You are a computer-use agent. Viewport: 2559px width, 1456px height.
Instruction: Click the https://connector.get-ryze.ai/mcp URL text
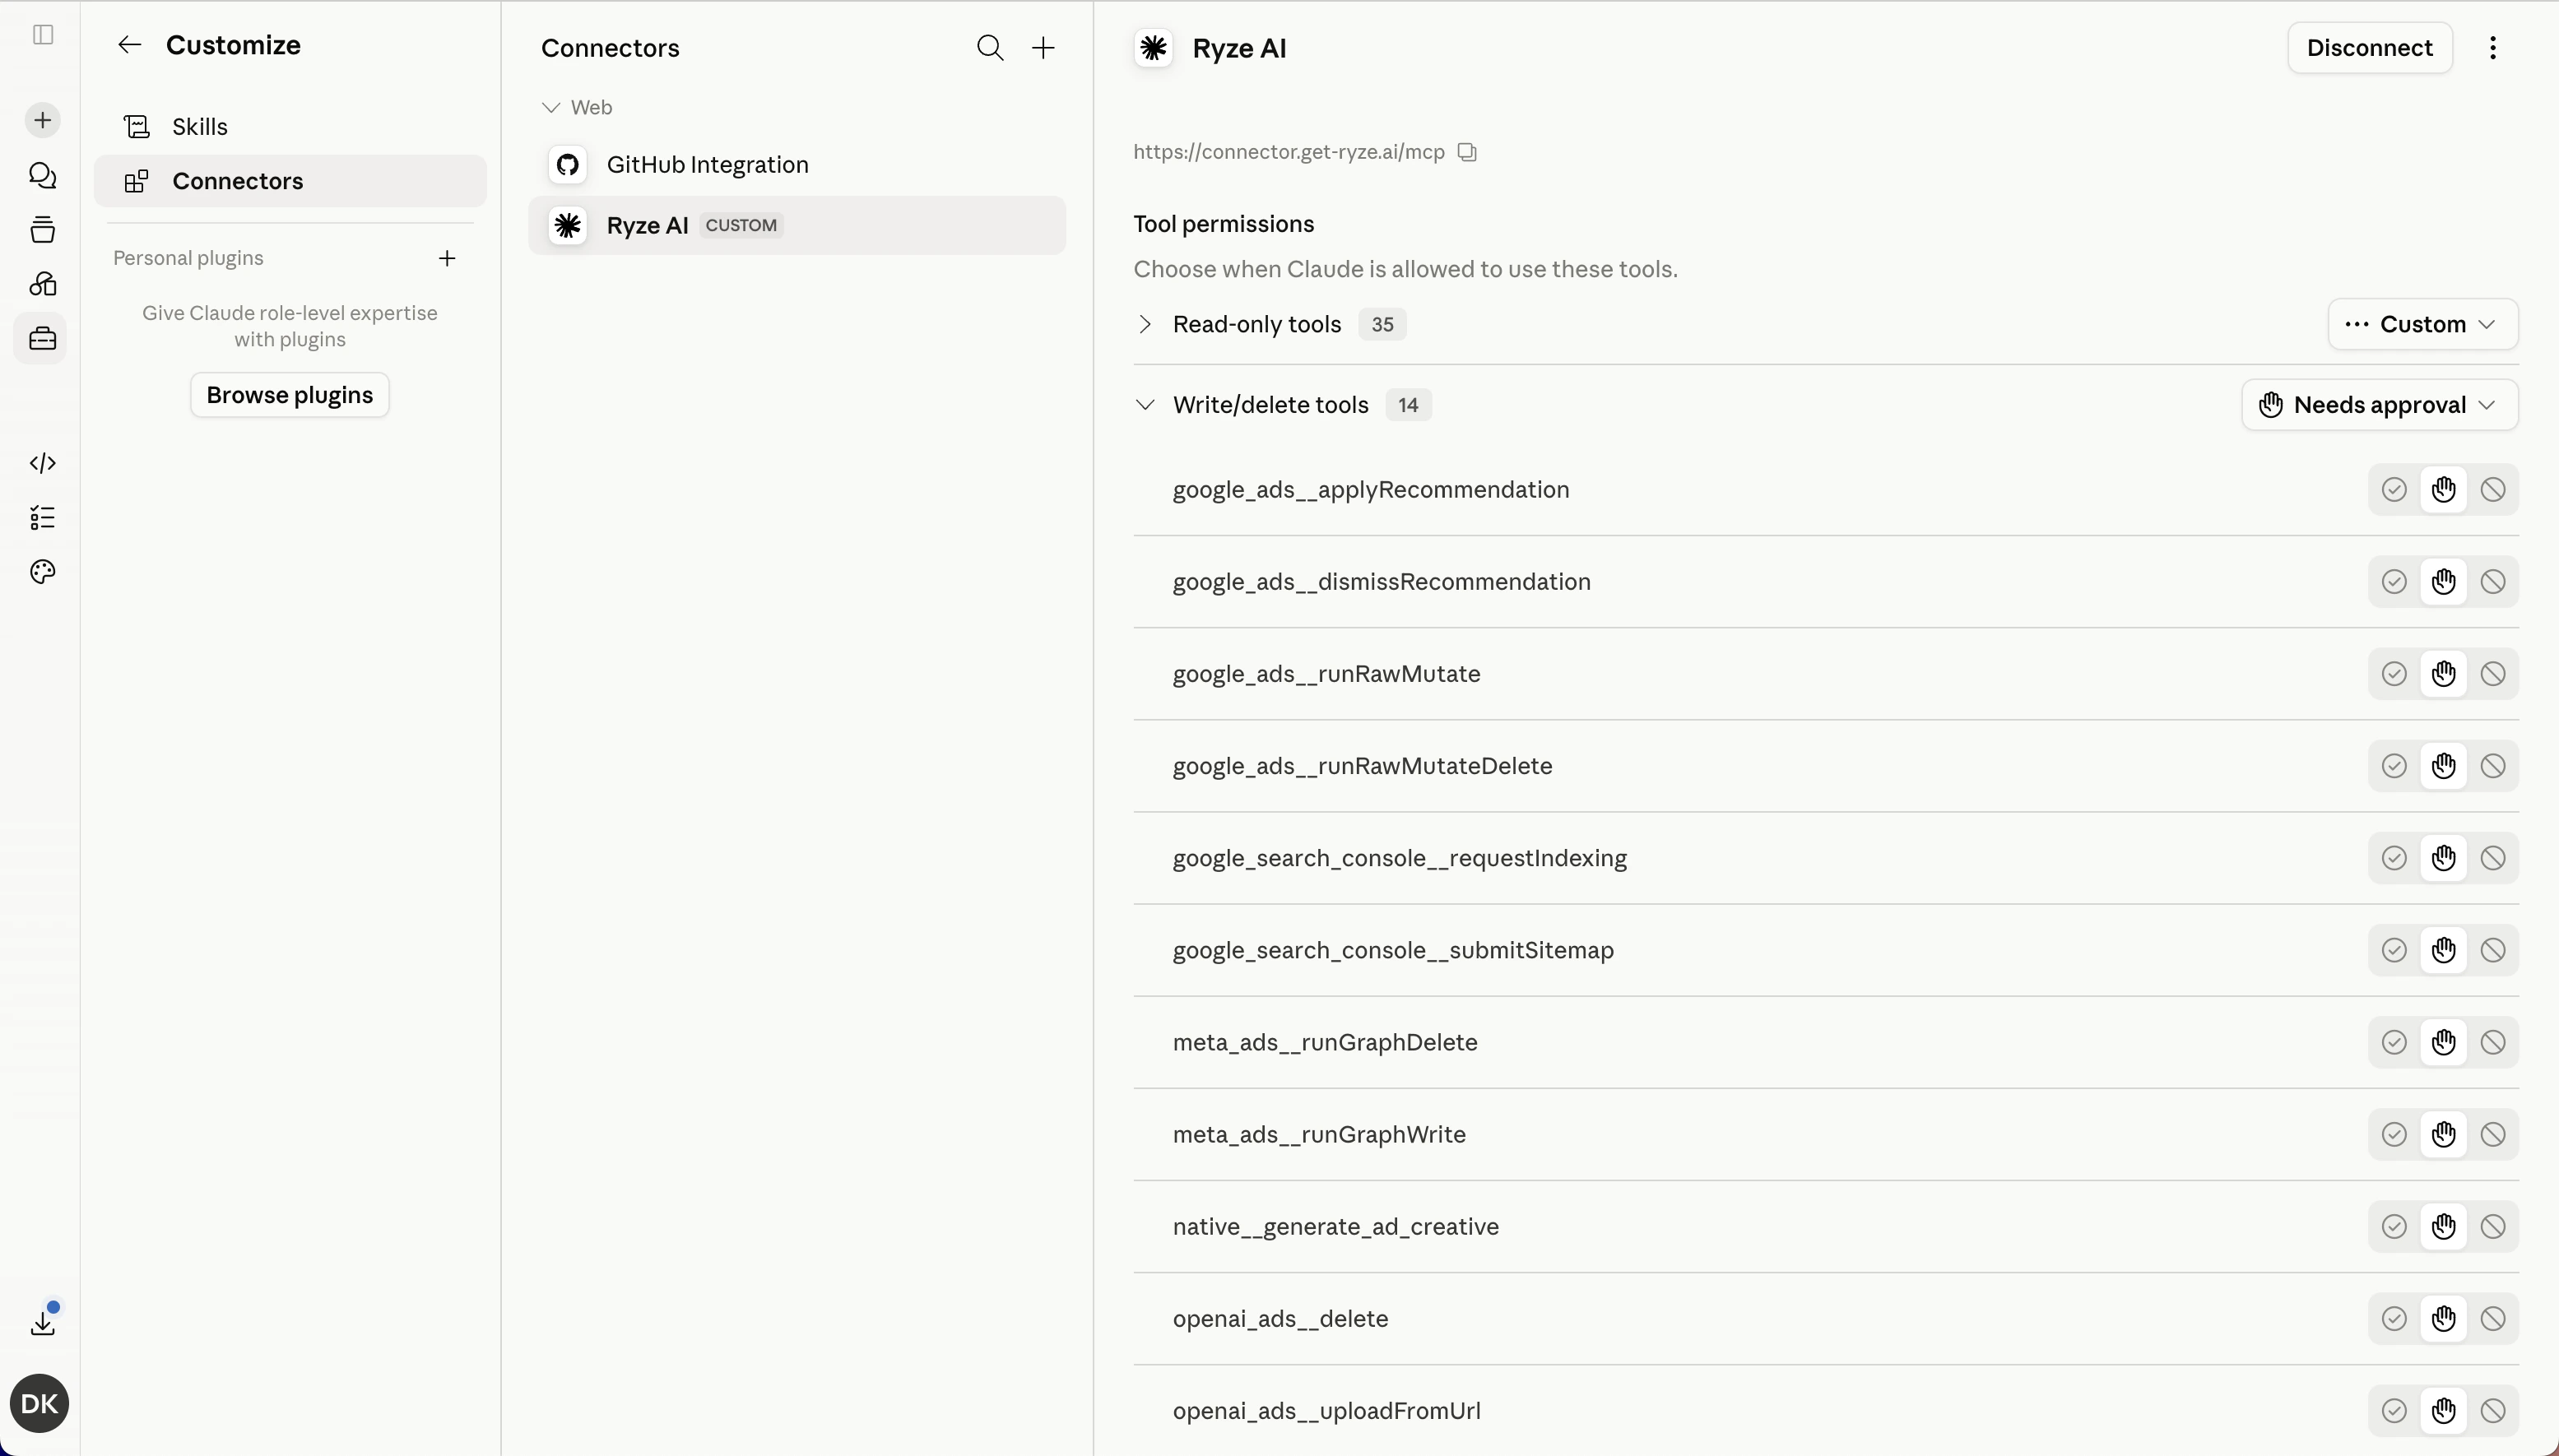(x=1289, y=152)
